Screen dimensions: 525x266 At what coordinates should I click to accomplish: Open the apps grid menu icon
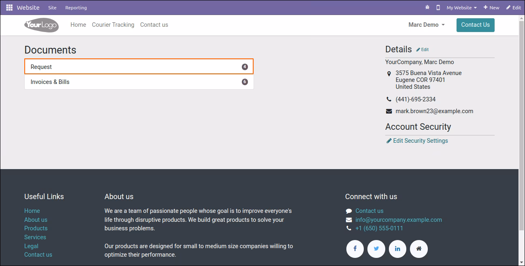tap(9, 7)
